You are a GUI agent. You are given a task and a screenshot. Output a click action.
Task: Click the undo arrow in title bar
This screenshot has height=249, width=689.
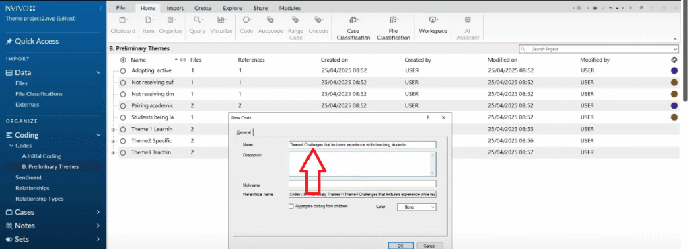click(x=610, y=8)
